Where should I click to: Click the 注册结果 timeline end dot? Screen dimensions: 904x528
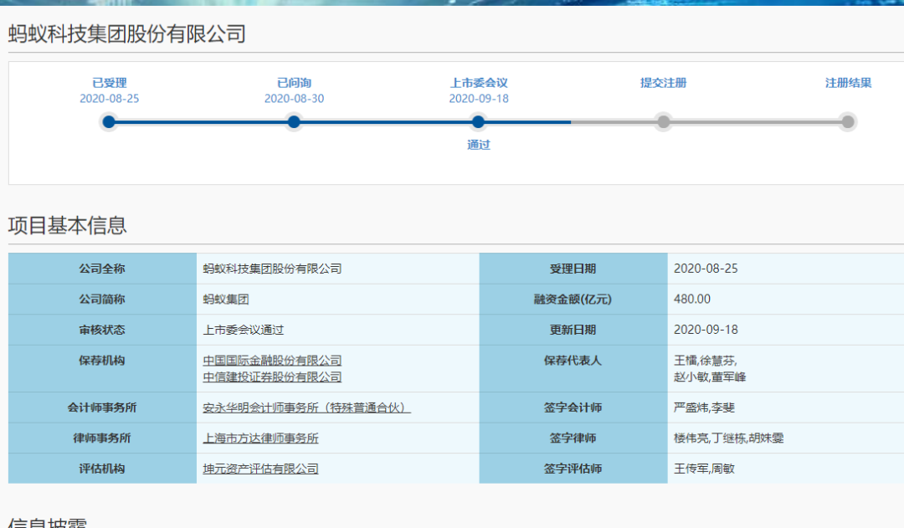[x=848, y=122]
